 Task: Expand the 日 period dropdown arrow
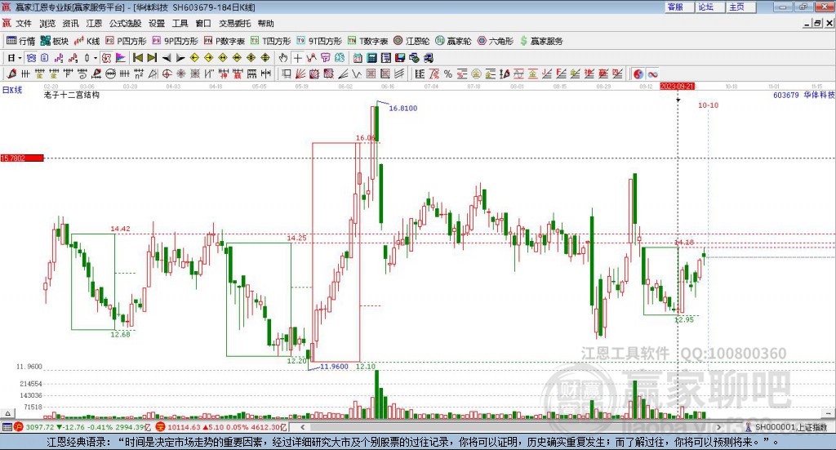20,58
